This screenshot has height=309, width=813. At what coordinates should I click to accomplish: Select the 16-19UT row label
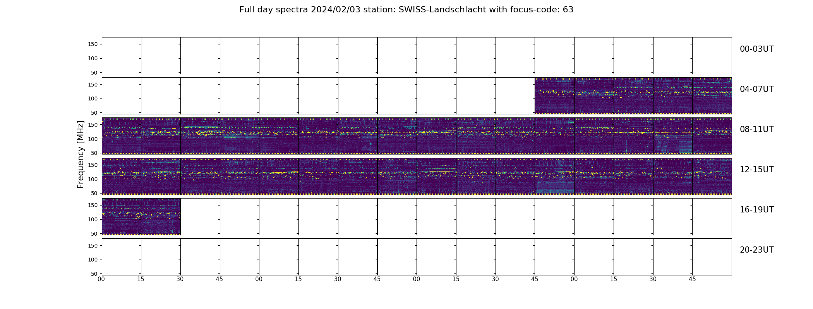756,210
